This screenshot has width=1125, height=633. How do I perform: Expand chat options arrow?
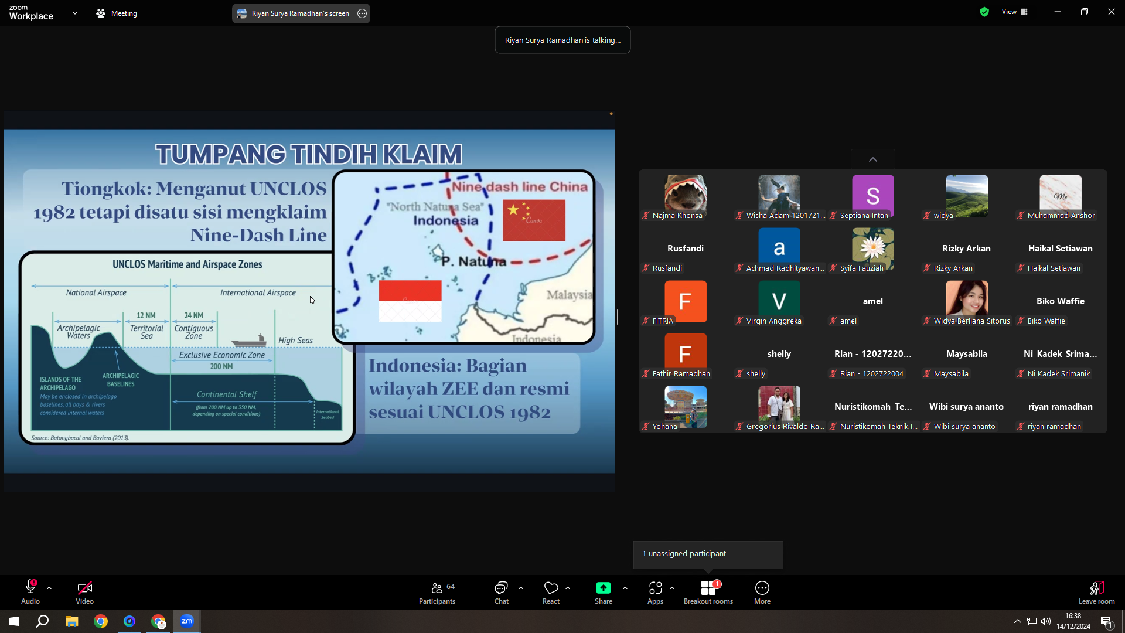point(521,588)
